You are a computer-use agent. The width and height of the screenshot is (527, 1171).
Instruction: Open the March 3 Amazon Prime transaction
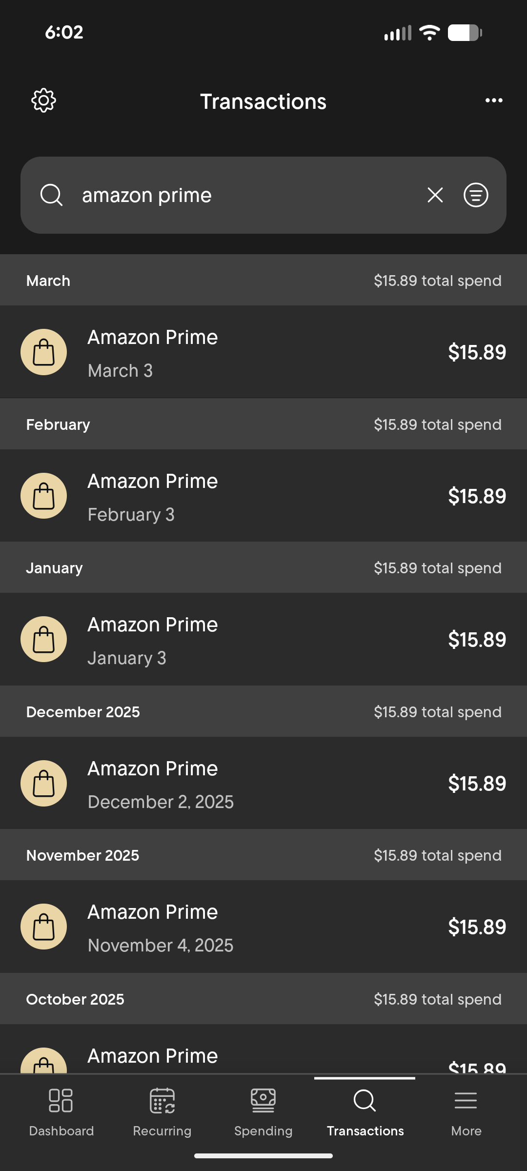pyautogui.click(x=263, y=352)
